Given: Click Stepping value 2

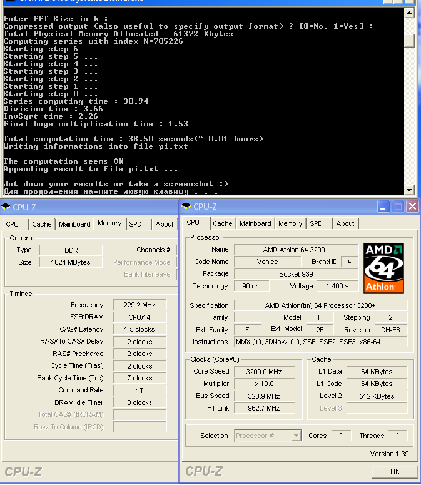Looking at the screenshot, I should [x=391, y=317].
